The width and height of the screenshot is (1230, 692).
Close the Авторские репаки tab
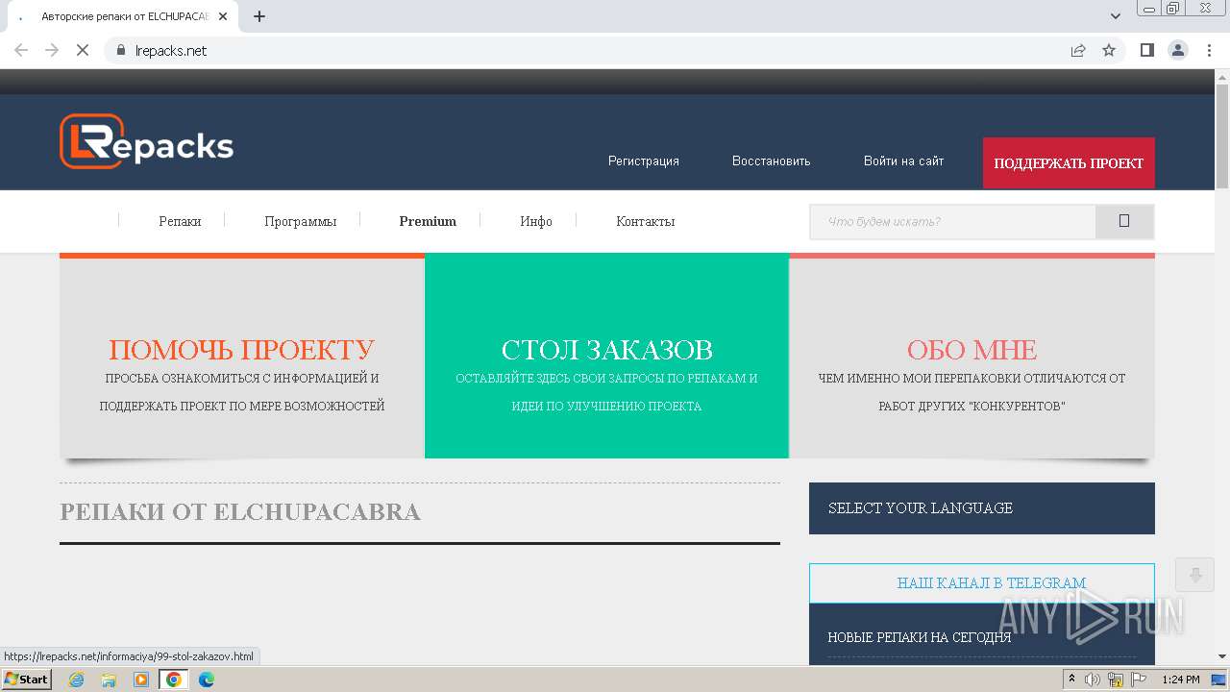coord(223,16)
